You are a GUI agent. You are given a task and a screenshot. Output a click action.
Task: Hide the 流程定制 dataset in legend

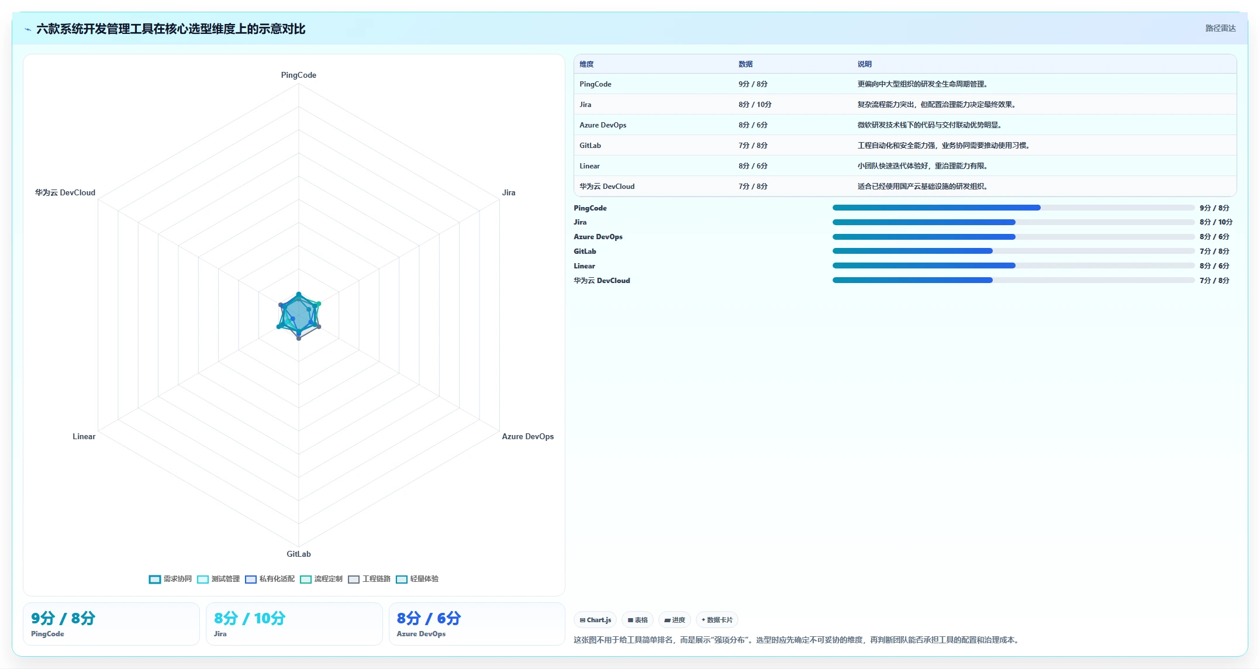pyautogui.click(x=321, y=579)
